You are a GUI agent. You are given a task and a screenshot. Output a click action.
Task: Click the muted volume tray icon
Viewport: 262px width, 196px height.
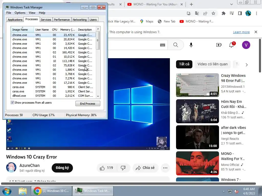point(236,191)
